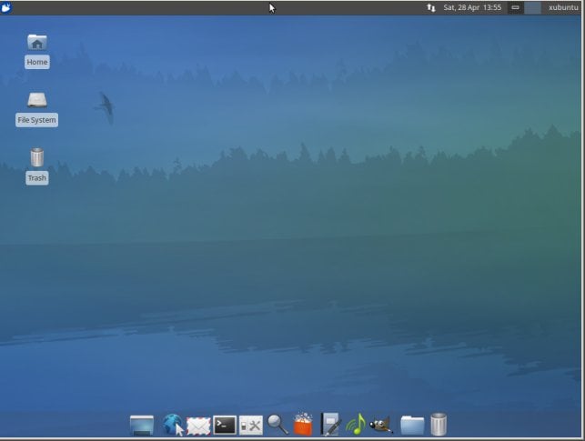Open the calendar from the Sat, 28 Apr 13:55 clock
The image size is (585, 441).
472,7
